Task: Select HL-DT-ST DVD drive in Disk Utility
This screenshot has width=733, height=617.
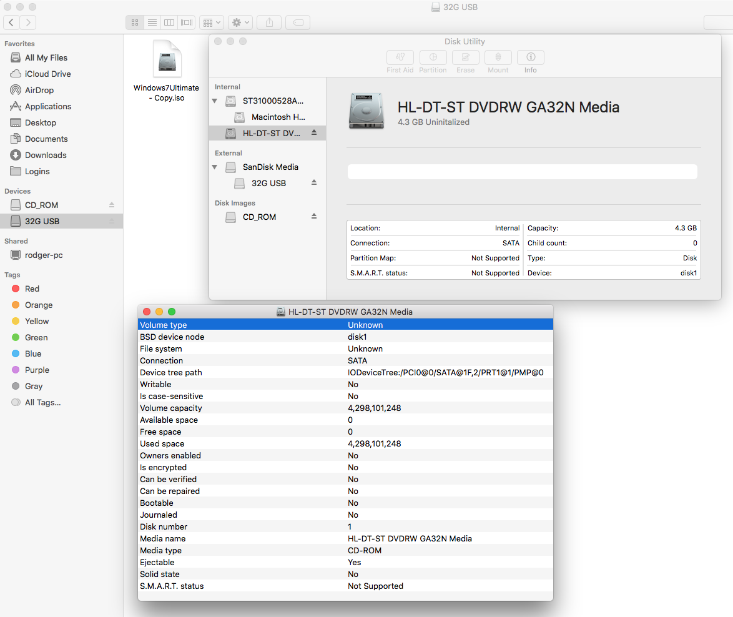Action: 267,133
